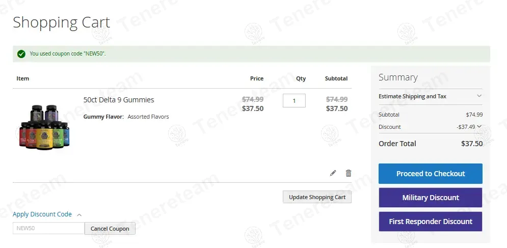Click the Summary panel heading
This screenshot has width=507, height=248.
(398, 77)
